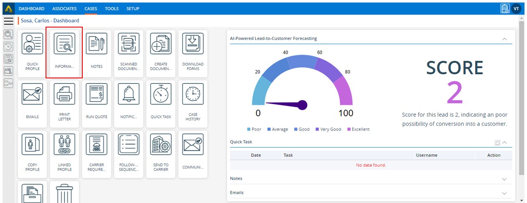This screenshot has height=203, width=527.
Task: Open the Notes tile
Action: point(97,53)
